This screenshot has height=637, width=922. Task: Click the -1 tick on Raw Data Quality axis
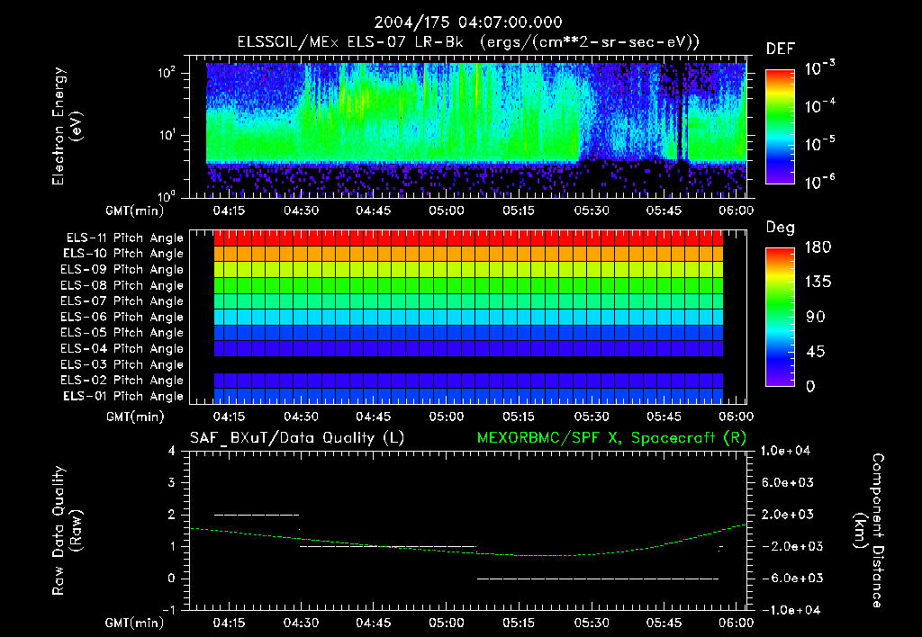coord(168,610)
